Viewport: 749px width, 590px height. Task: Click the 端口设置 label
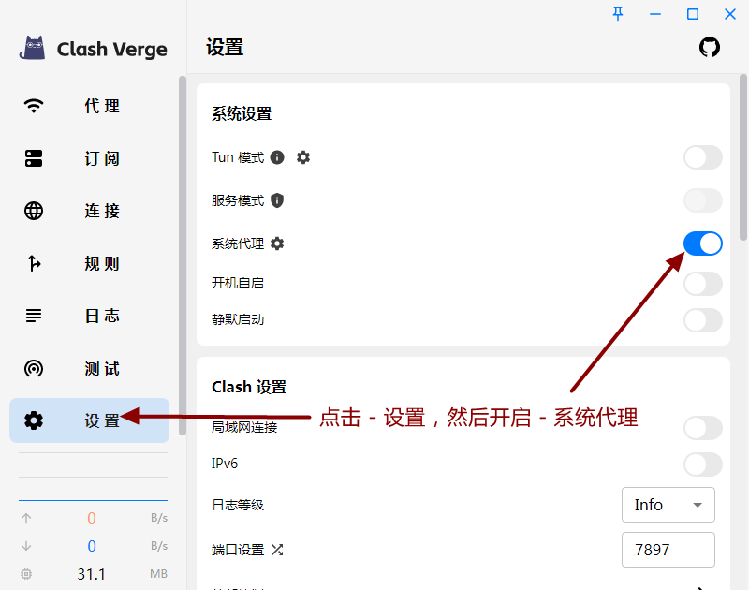[x=238, y=550]
